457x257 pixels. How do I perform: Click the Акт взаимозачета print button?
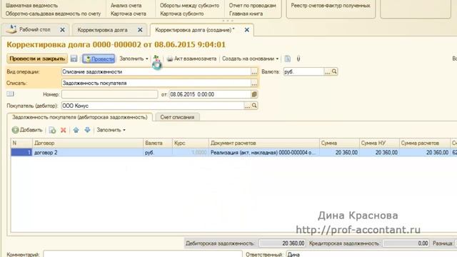(x=191, y=59)
